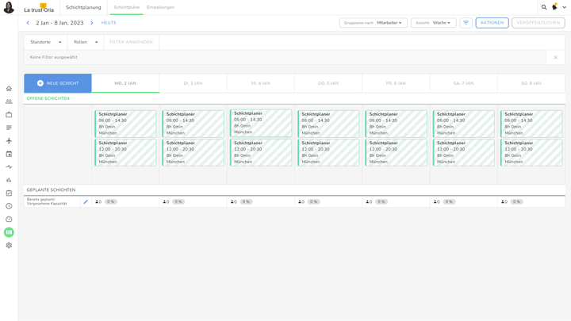
Task: Open the Standorte dropdown
Action: point(46,42)
